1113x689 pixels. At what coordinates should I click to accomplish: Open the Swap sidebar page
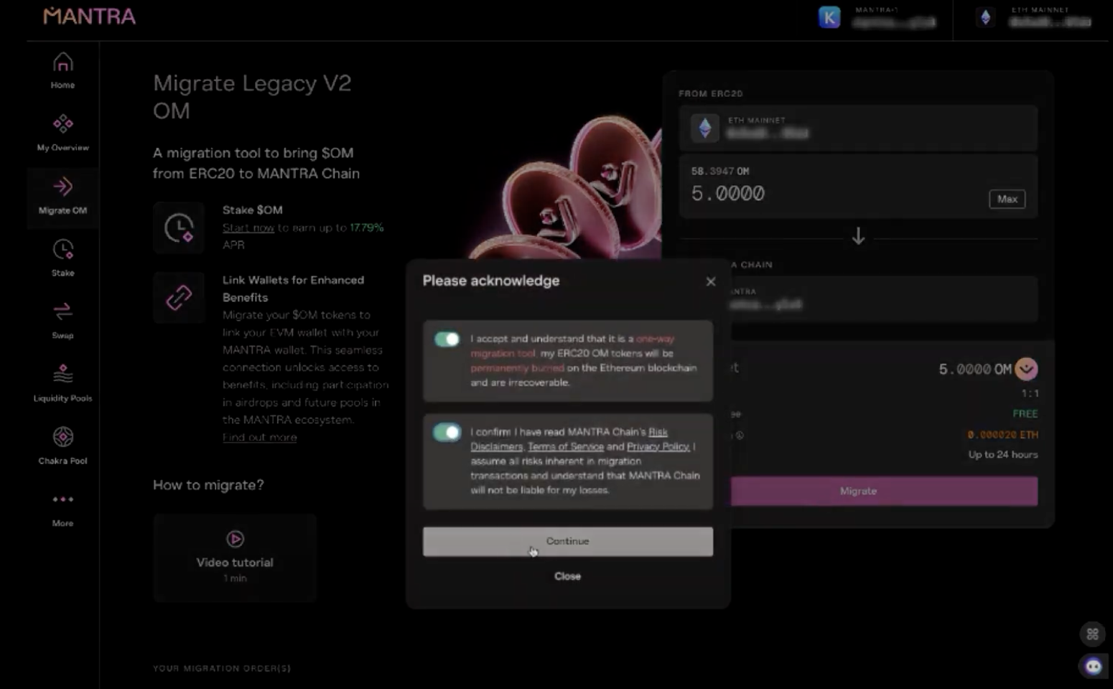[x=62, y=321]
